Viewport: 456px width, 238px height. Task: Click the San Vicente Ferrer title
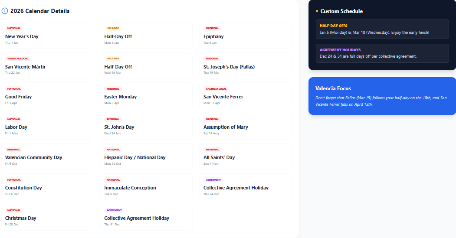coord(223,97)
